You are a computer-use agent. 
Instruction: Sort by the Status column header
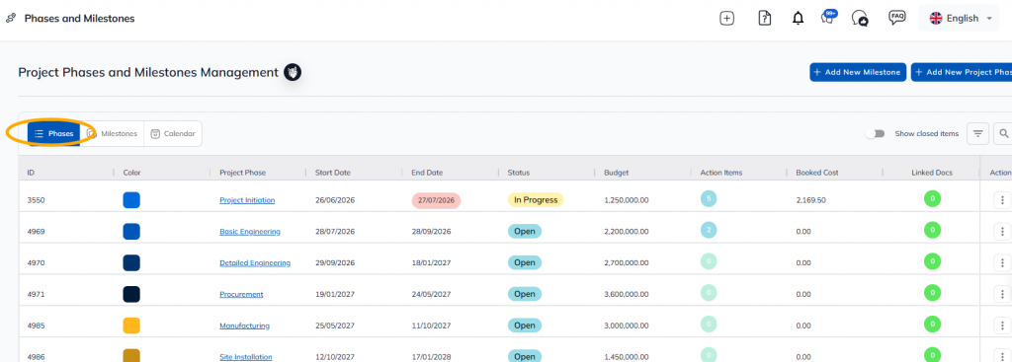coord(518,173)
